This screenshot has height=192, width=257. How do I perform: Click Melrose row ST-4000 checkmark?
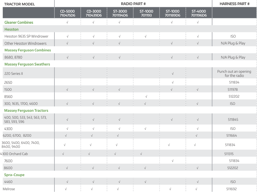196,189
